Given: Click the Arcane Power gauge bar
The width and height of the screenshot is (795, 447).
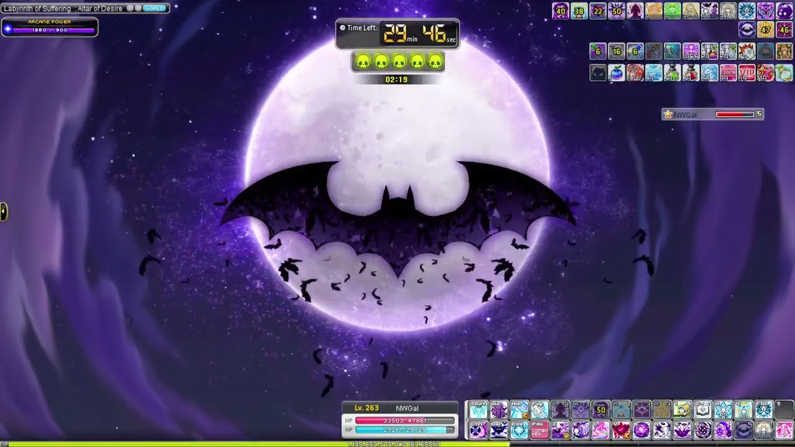Looking at the screenshot, I should tap(54, 30).
